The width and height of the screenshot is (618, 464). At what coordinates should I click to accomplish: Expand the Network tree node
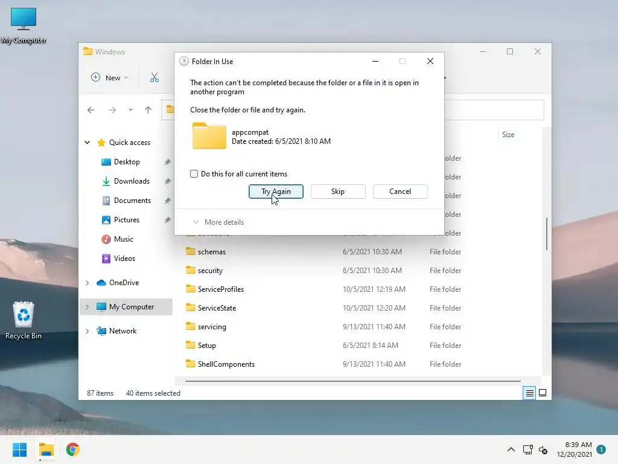tap(88, 331)
